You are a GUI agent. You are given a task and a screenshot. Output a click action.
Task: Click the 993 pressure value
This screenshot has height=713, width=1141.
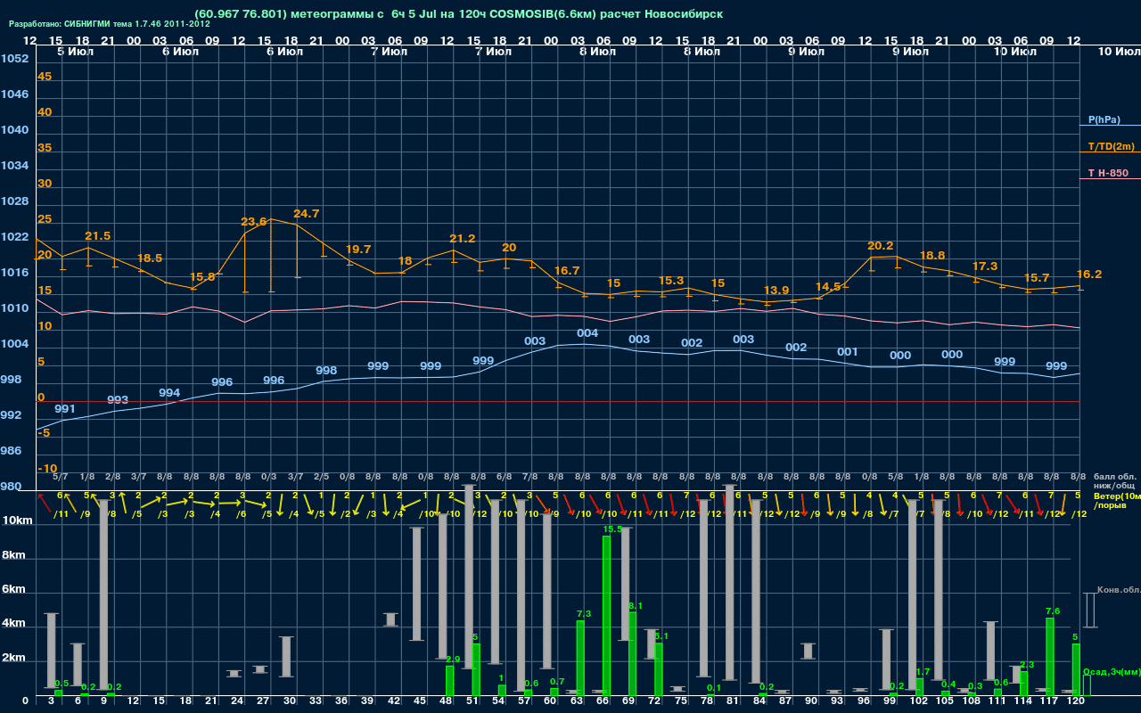(x=118, y=400)
